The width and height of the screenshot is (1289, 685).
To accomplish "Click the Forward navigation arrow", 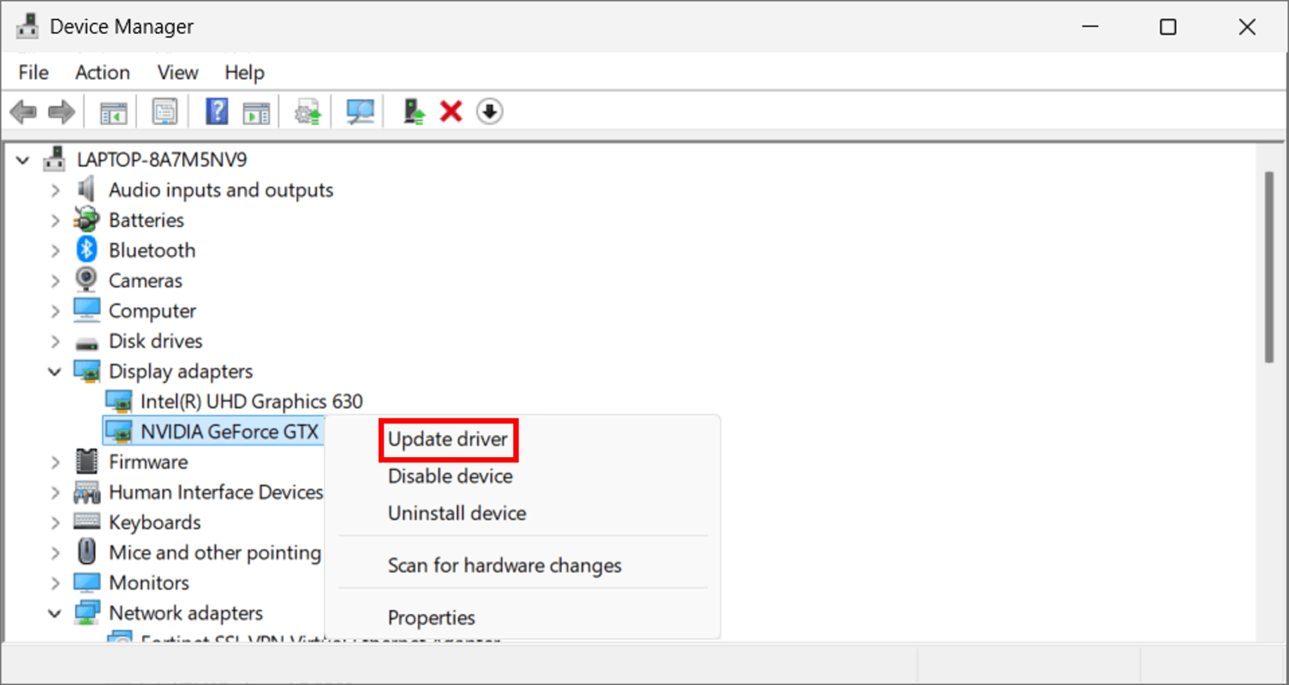I will 61,111.
